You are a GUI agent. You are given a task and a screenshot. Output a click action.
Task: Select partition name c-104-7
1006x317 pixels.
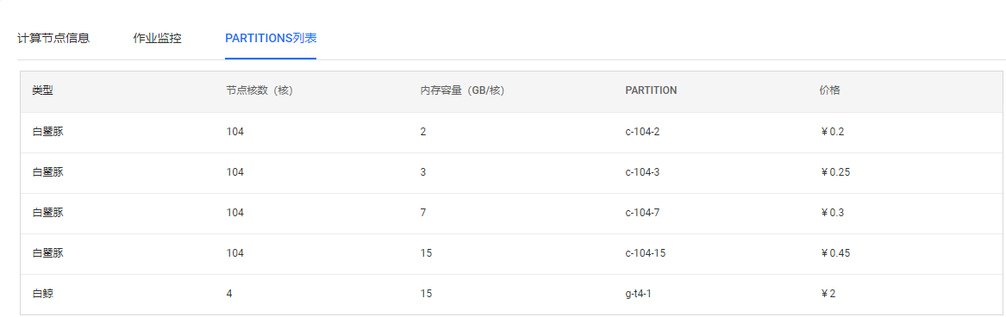pos(642,213)
